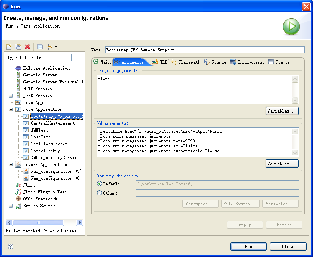Screen dimensions: 313x257
Task: Click the green Run icon in the header
Action: point(291,27)
